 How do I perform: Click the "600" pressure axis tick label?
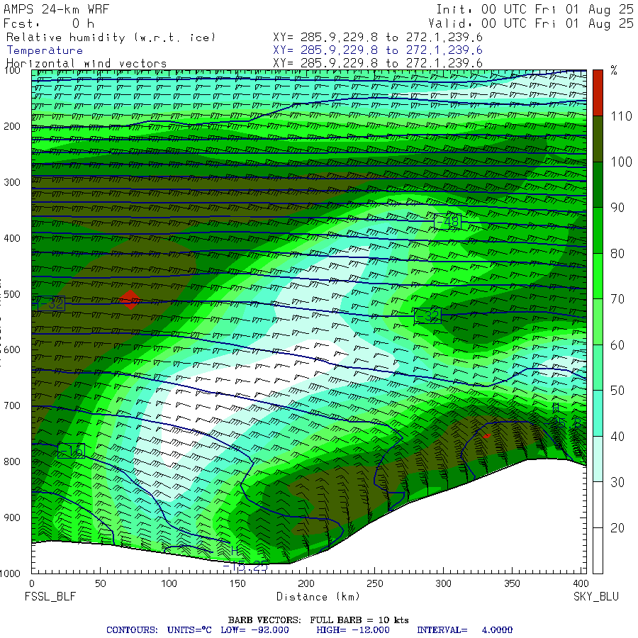[x=12, y=350]
